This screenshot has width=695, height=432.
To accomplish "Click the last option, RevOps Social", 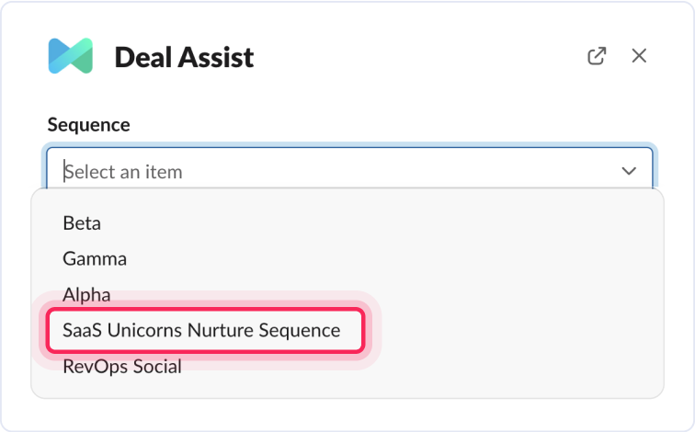I will click(122, 367).
